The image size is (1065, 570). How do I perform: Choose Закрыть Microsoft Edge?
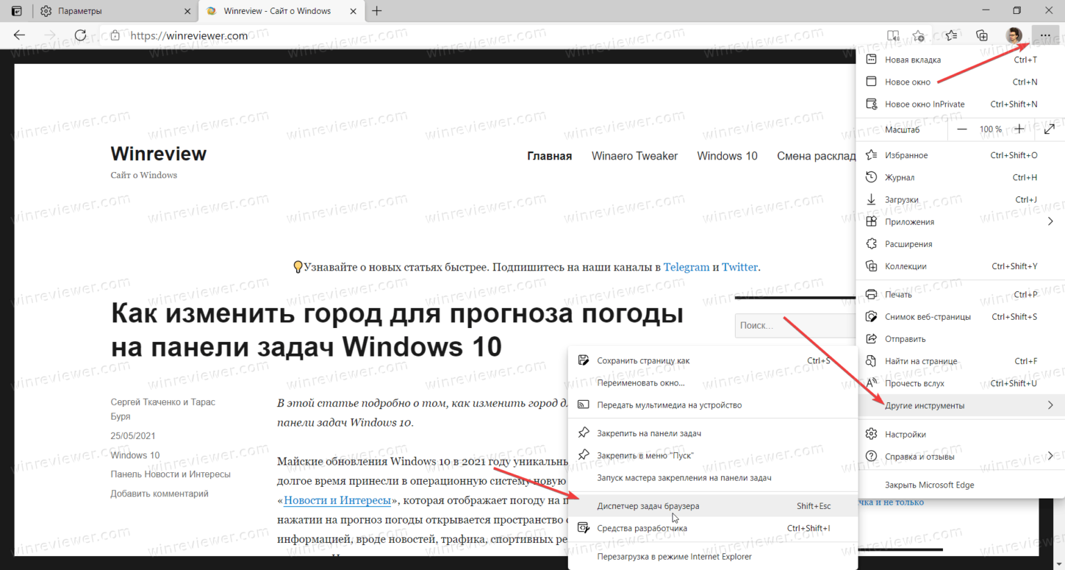961,485
